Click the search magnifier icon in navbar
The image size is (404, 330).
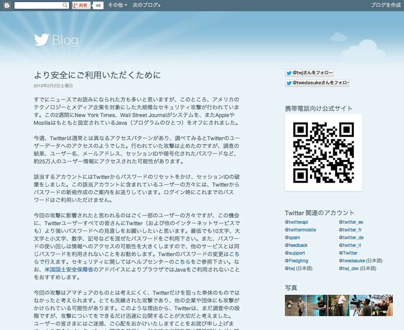pos(65,5)
